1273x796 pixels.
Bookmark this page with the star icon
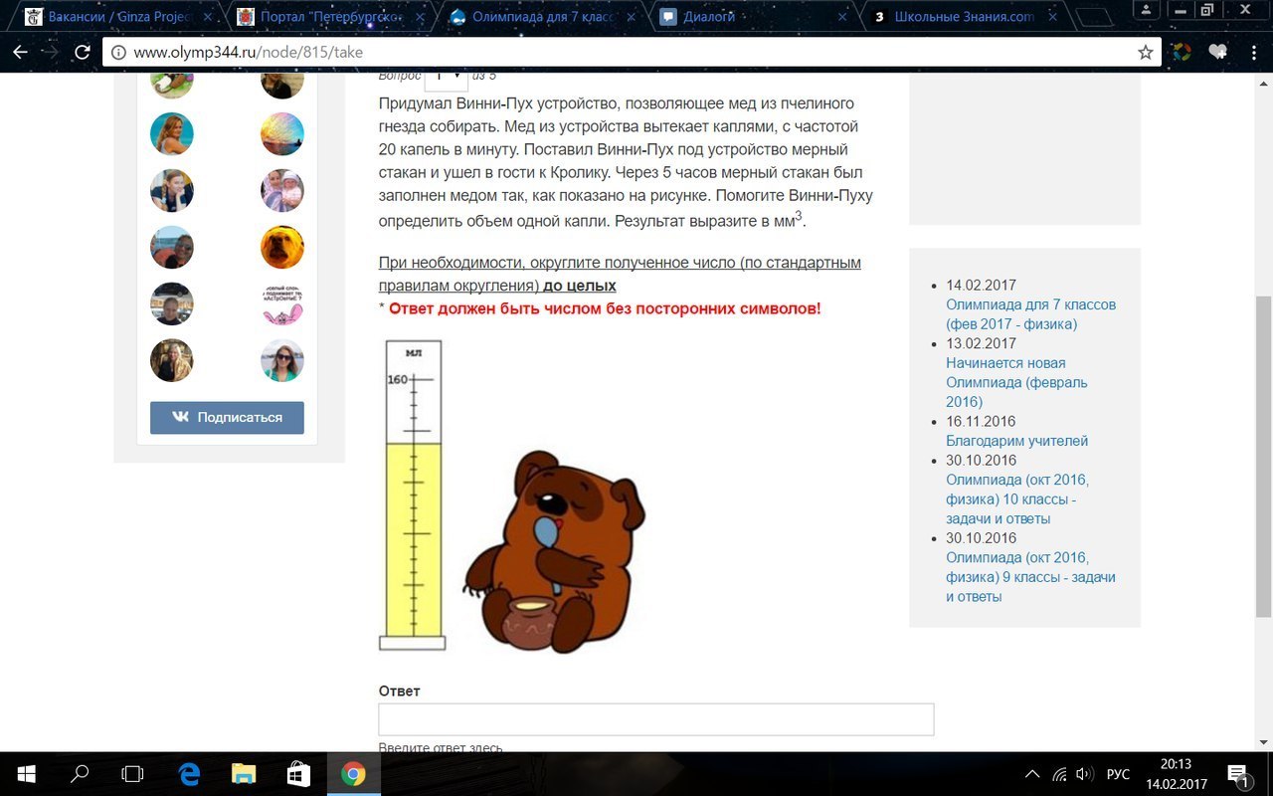pos(1145,53)
